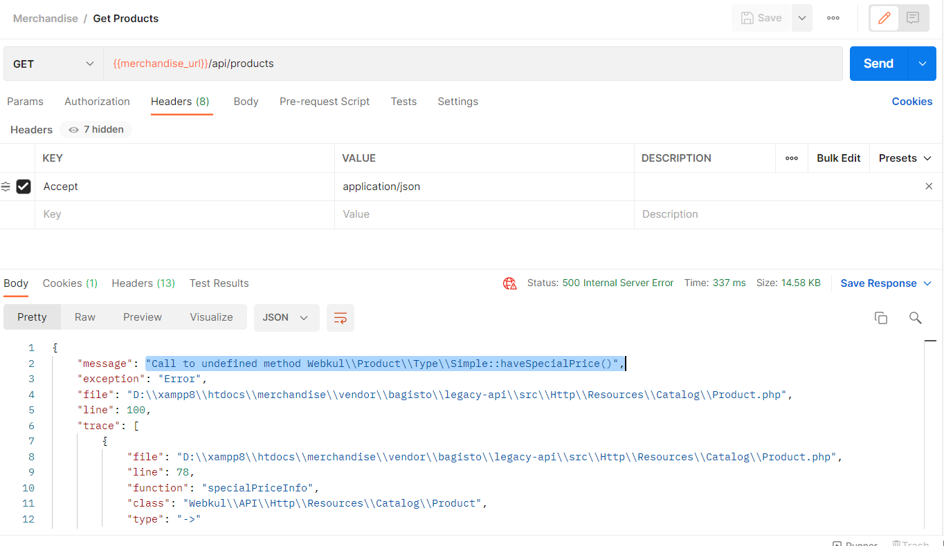Switch to Raw view mode
This screenshot has width=944, height=546.
(x=85, y=317)
